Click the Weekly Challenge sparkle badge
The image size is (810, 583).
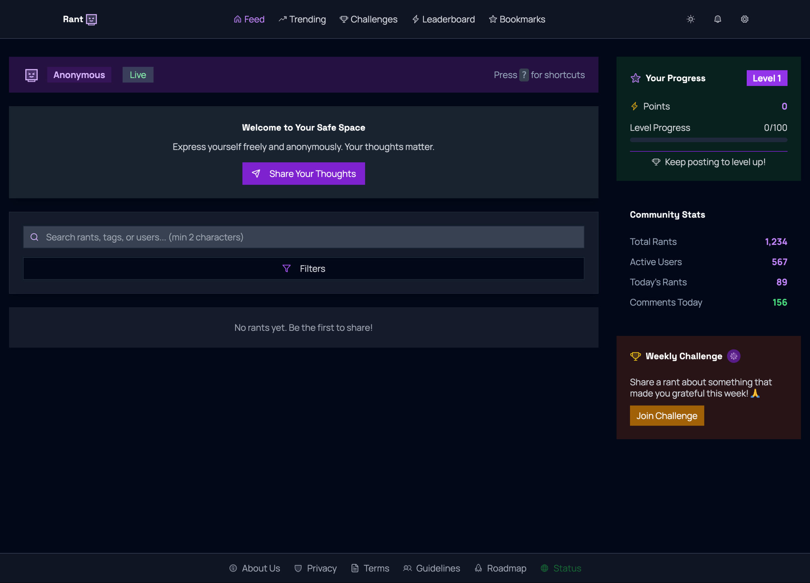[x=733, y=356]
